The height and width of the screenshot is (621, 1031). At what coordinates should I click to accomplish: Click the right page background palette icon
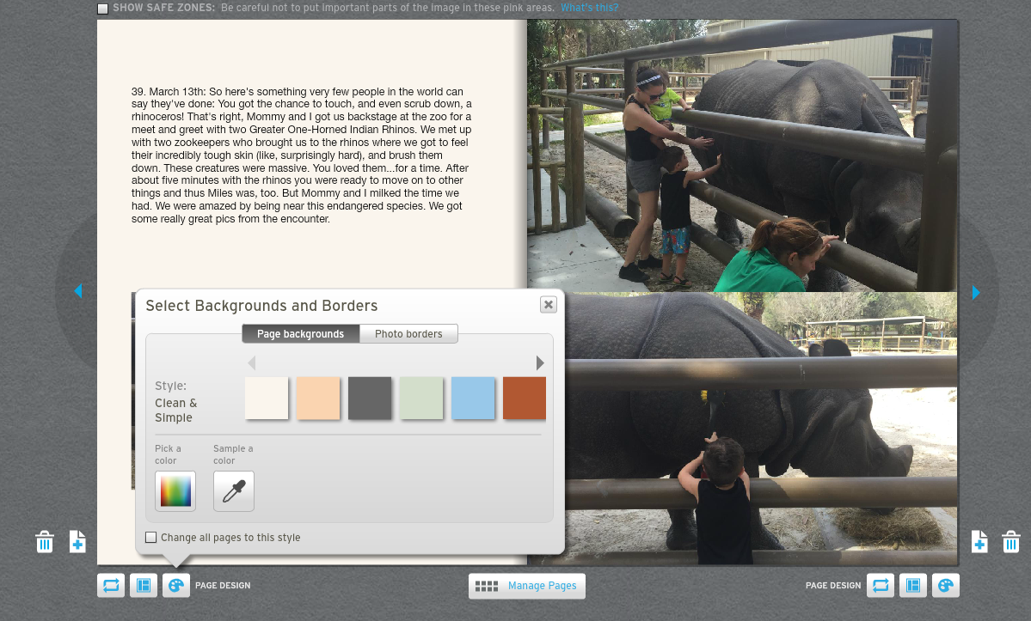(946, 586)
